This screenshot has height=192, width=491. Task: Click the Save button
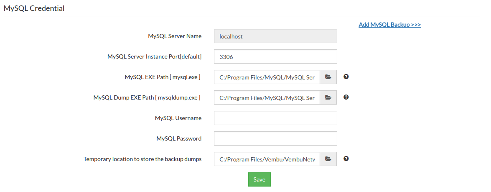tap(259, 179)
